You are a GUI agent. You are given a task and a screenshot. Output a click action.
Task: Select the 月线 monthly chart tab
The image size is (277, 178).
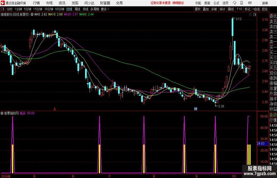[85, 9]
